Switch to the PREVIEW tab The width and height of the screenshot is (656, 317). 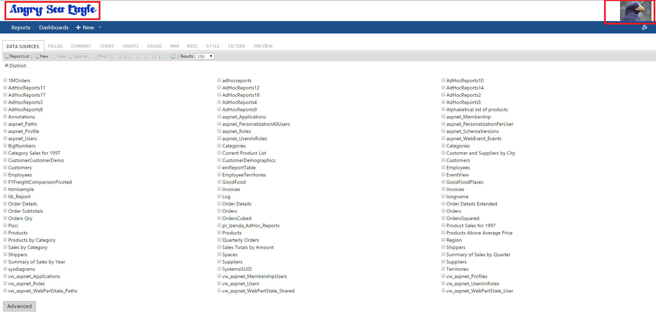[263, 46]
